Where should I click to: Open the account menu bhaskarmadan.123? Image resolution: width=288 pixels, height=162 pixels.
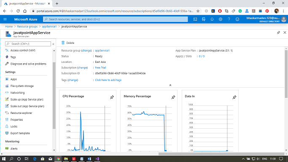266,19
